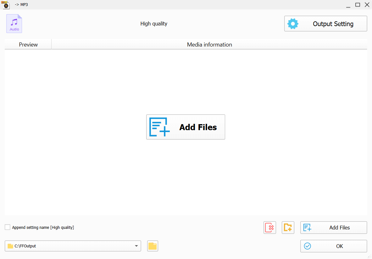Confirm the conversion with OK
The height and width of the screenshot is (259, 372).
pyautogui.click(x=333, y=246)
